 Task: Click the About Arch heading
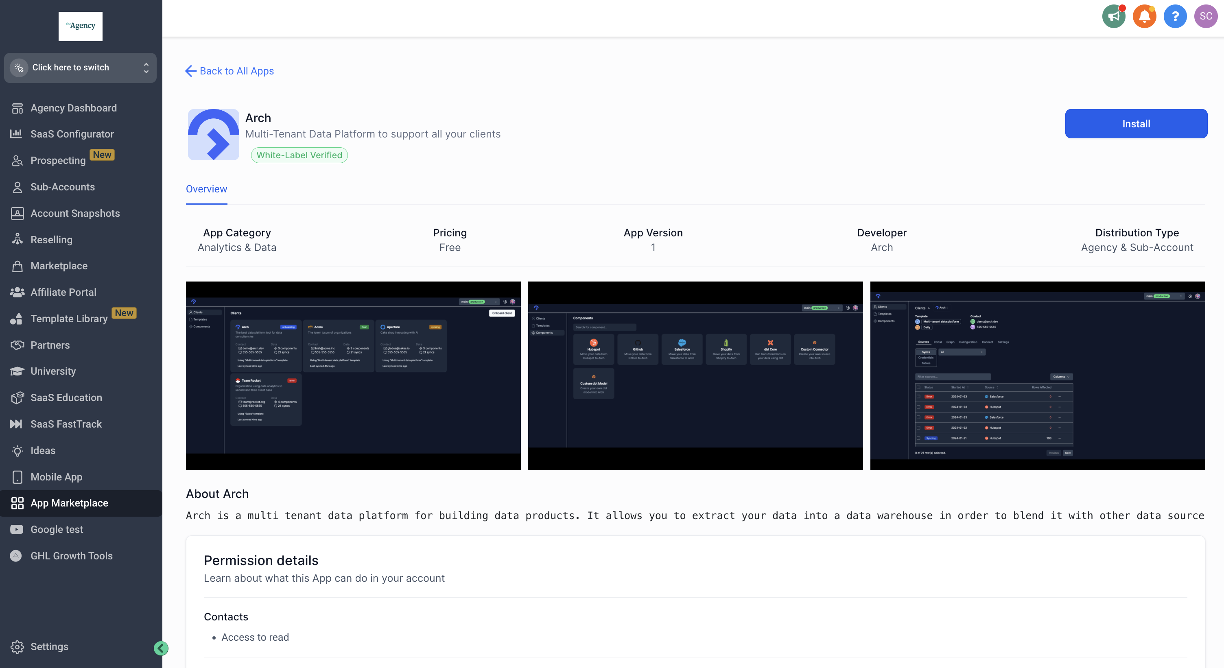[217, 493]
